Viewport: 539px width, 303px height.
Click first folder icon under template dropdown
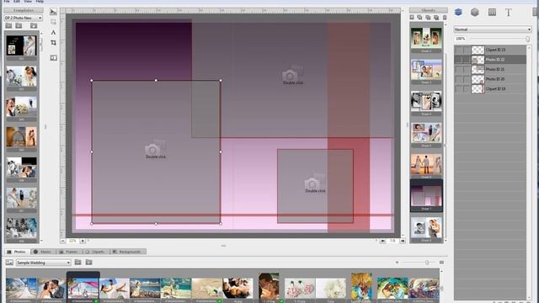(x=8, y=25)
